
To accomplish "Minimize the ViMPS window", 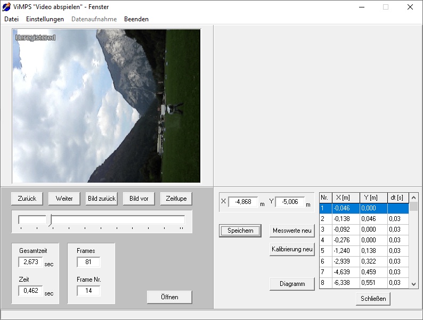I will click(x=362, y=7).
